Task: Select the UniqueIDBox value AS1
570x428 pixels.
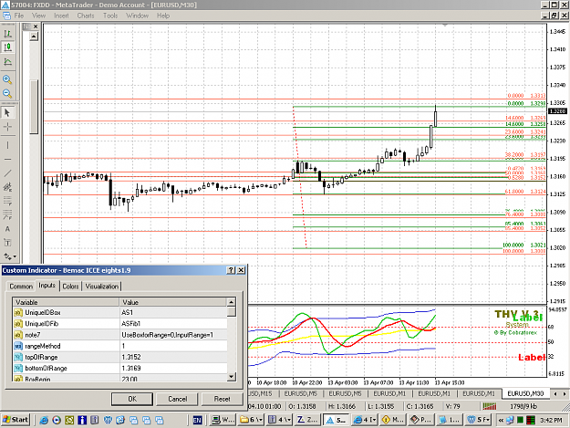Action: (174, 312)
